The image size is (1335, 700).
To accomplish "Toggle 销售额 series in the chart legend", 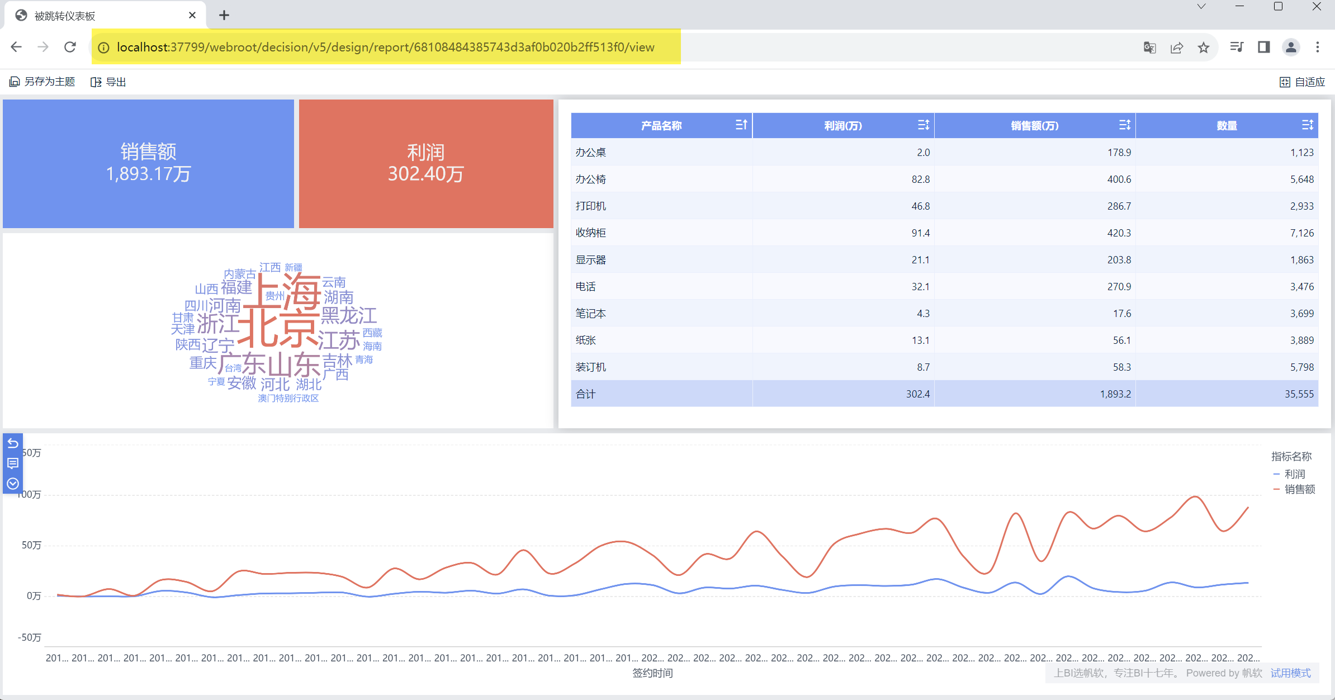I will (x=1299, y=489).
